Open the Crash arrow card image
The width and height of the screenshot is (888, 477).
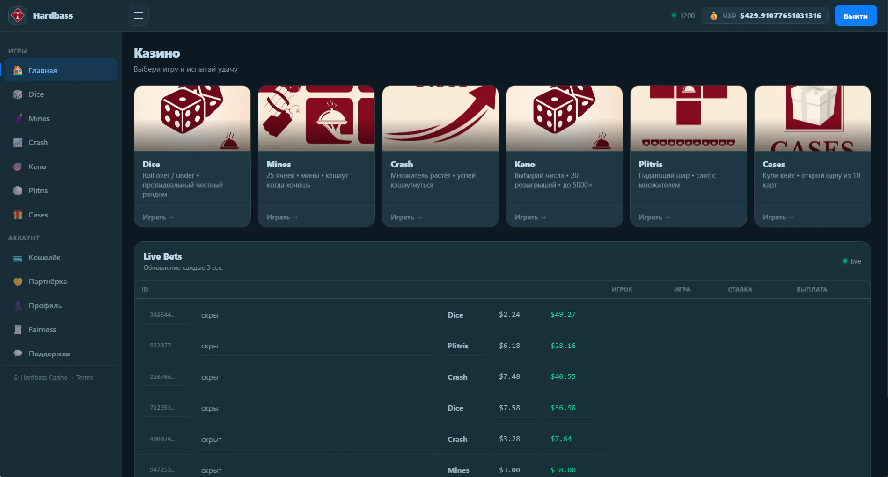coord(440,118)
